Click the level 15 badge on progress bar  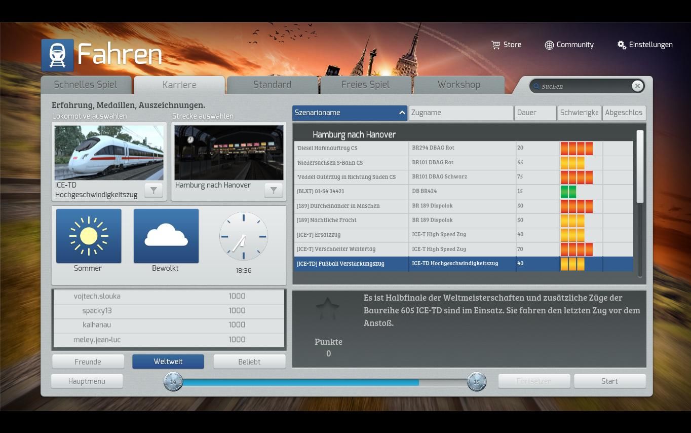(477, 382)
